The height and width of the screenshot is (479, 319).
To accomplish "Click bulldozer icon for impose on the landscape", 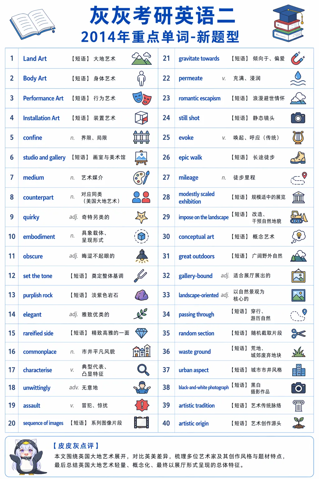I will [x=299, y=217].
